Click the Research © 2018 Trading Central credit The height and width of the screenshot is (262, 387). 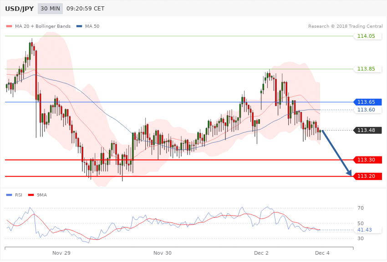(x=345, y=26)
